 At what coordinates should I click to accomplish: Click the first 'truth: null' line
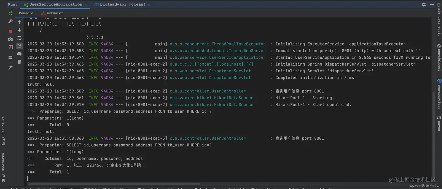[x=41, y=85]
